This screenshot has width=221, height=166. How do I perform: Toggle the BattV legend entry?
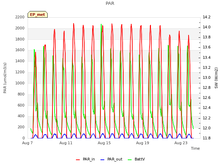[136, 159]
